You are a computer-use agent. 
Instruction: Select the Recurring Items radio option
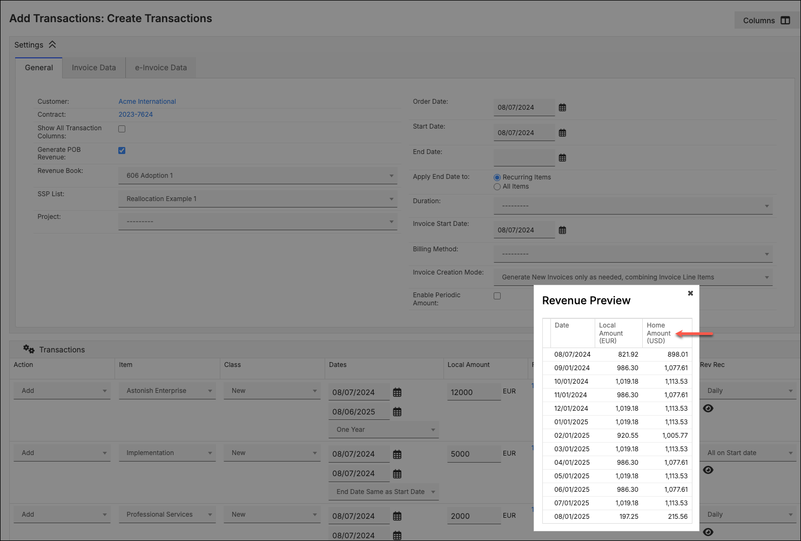point(497,177)
